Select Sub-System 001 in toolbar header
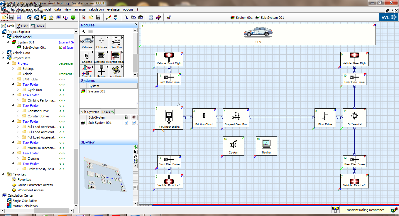The height and width of the screenshot is (216, 399). tap(270, 18)
